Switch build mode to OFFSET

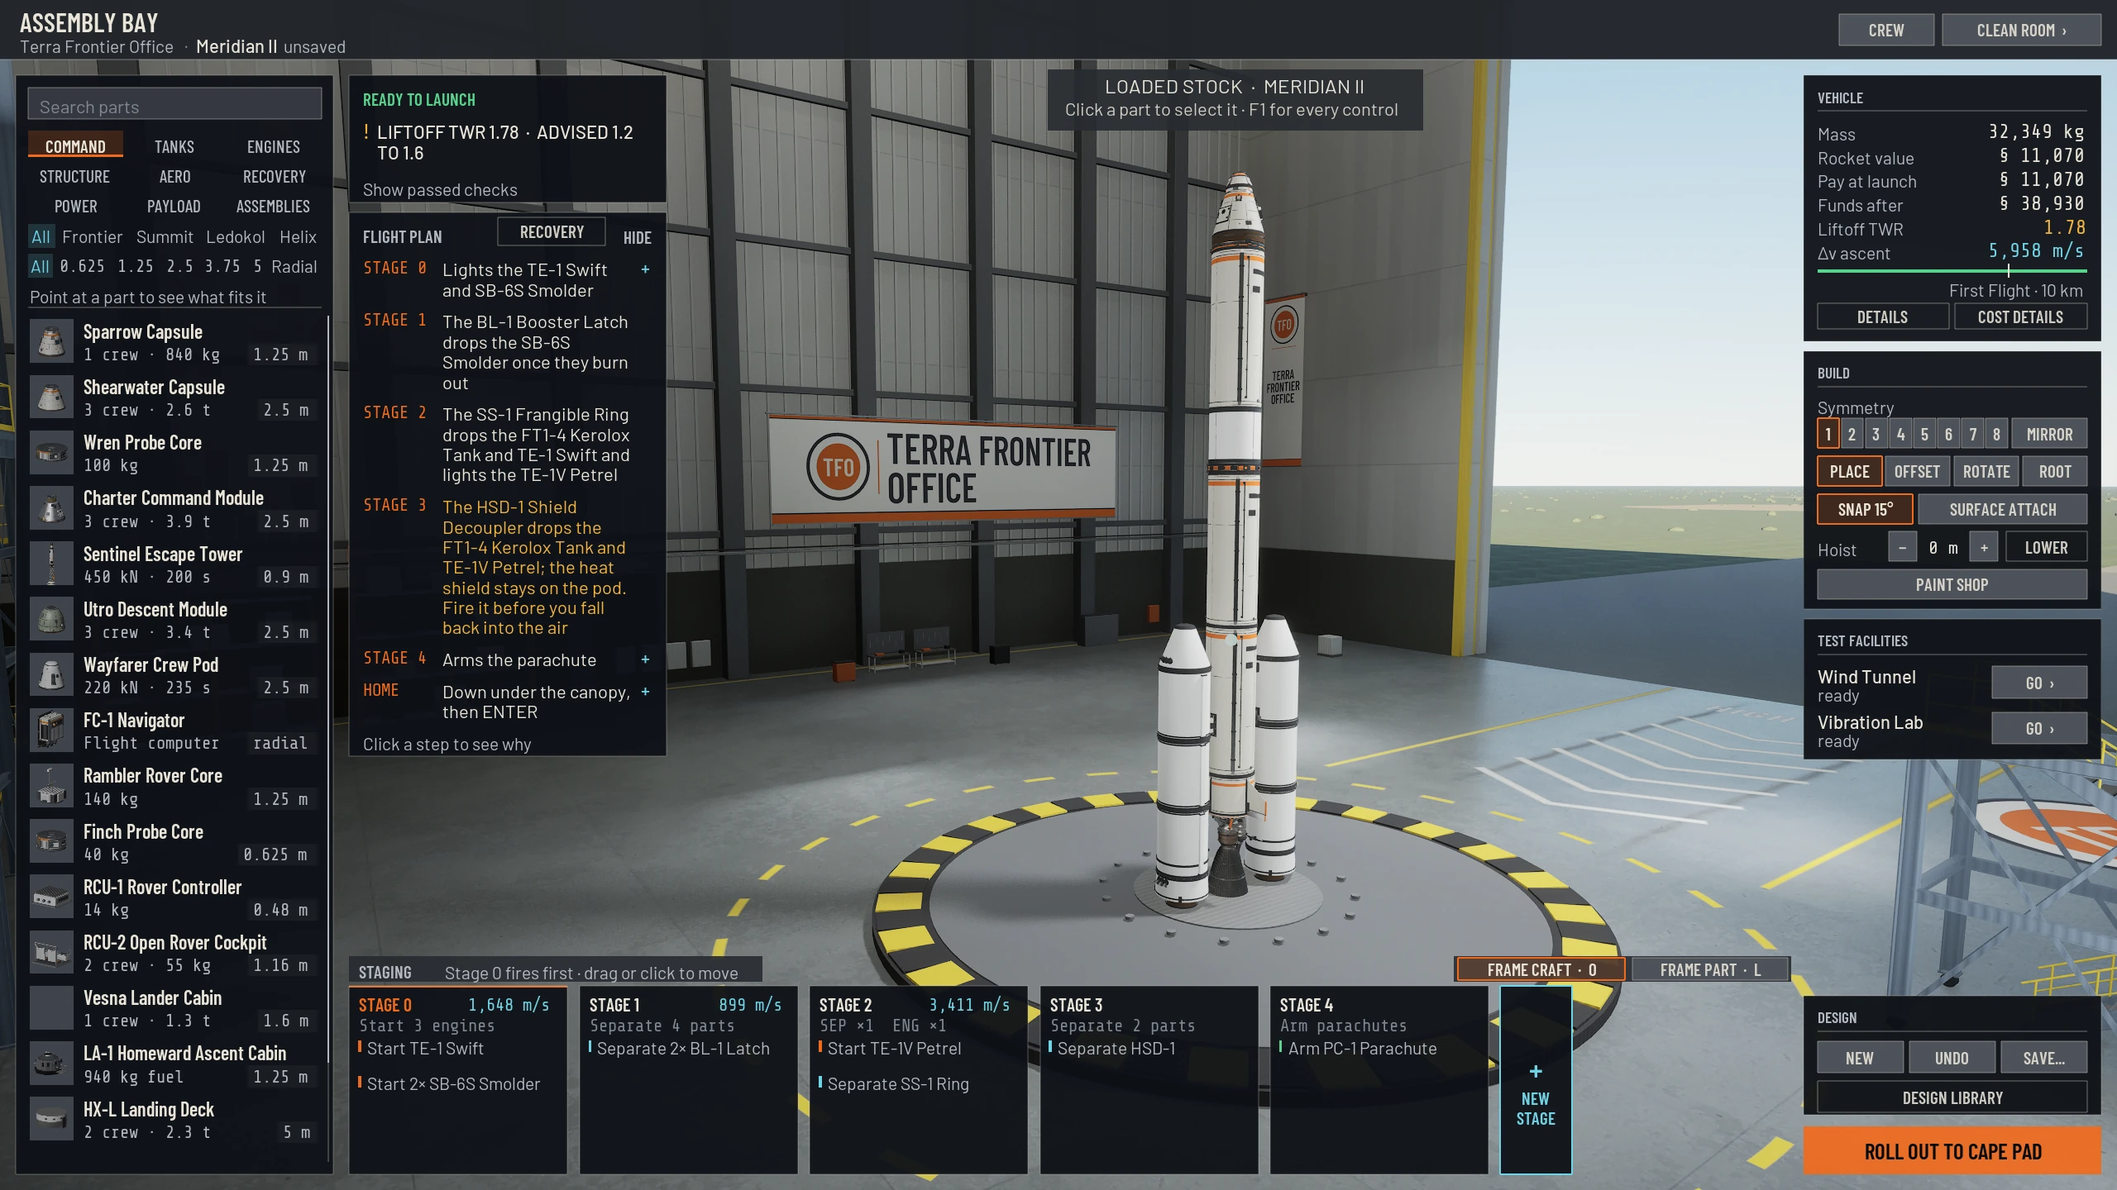pos(1917,471)
